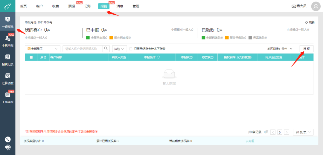The height and width of the screenshot is (155, 323).
Task: Click the 纳税人类型 column header
Action: (119, 57)
